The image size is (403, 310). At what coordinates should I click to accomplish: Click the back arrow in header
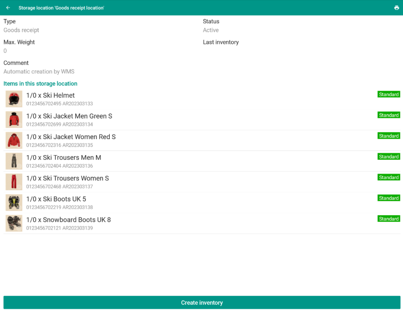click(x=8, y=8)
